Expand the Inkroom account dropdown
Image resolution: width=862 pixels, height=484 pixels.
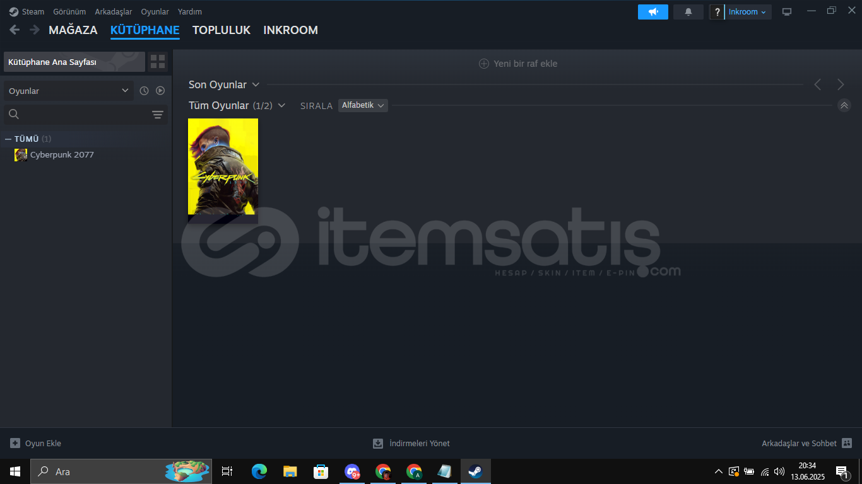point(748,12)
